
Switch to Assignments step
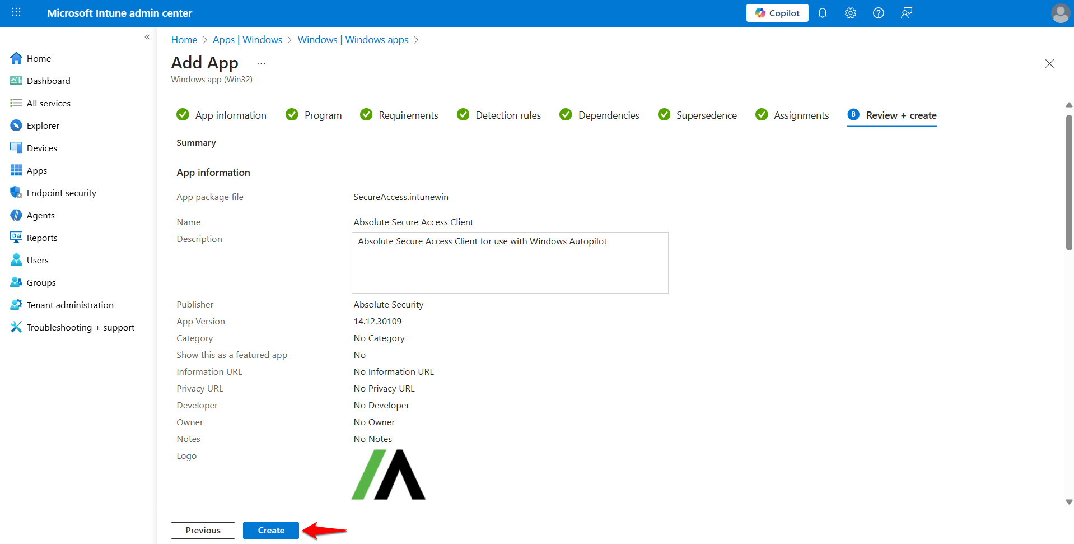click(792, 115)
